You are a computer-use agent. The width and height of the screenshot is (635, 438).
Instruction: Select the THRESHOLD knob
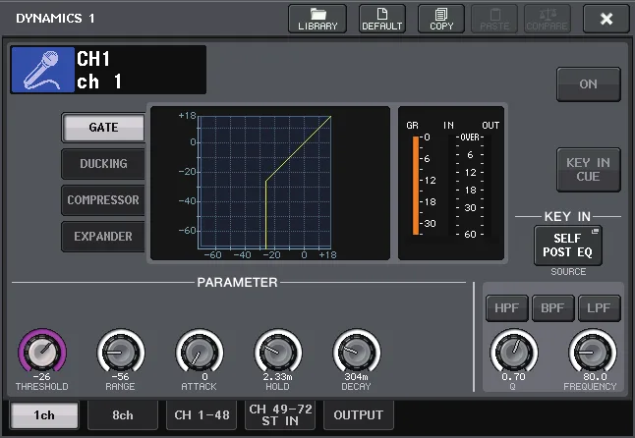click(x=42, y=351)
